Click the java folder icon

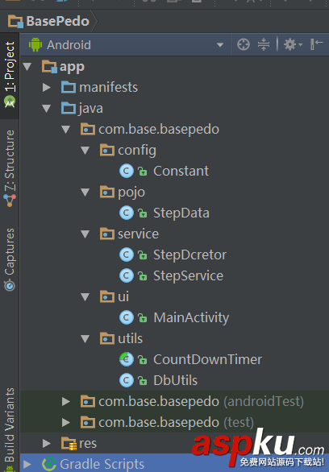[x=69, y=109]
